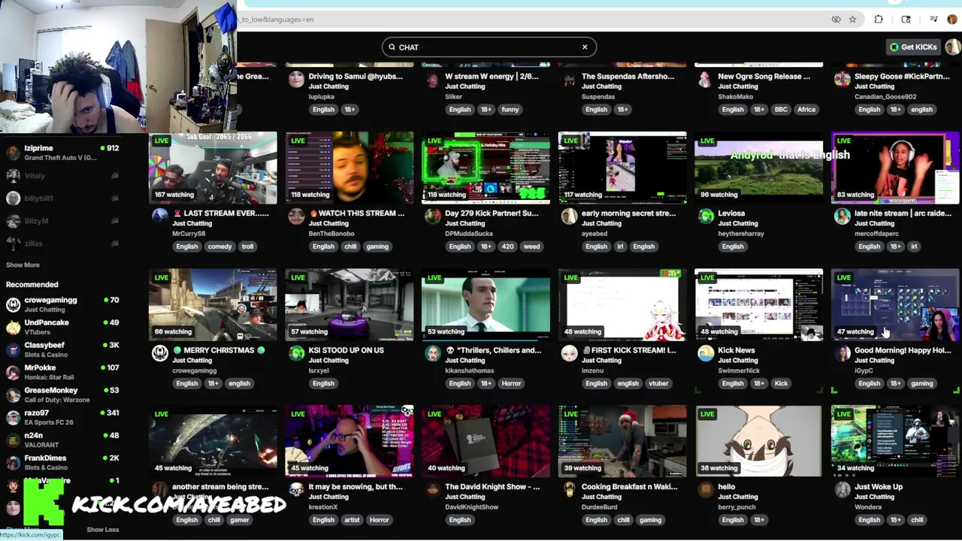Open the browser profile avatar in the toolbar
Viewport: 962px width, 541px height.
(952, 20)
